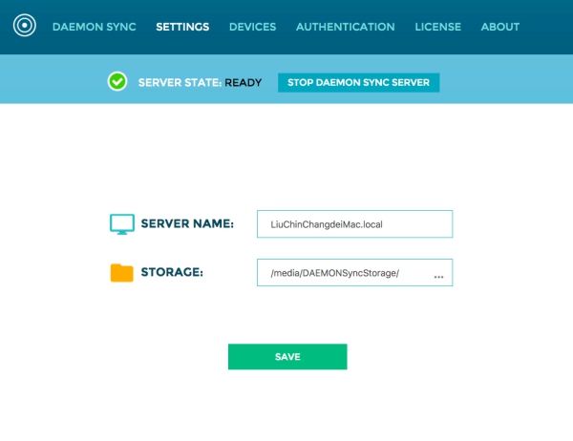Stop the Daemon Sync server
This screenshot has height=441, width=573.
pos(358,83)
